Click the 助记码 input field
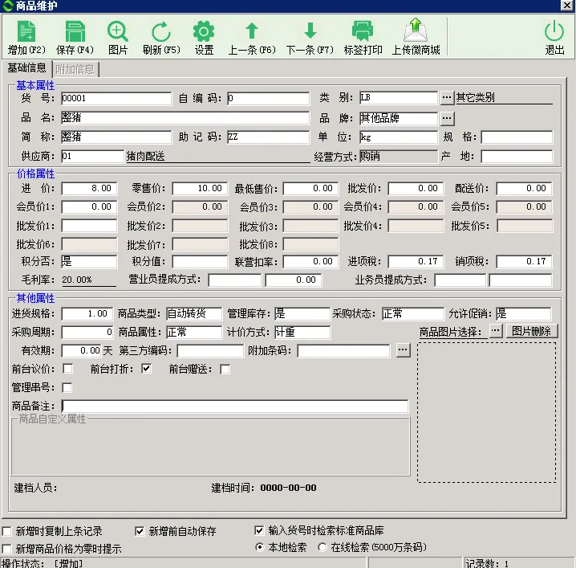The image size is (576, 568). coord(268,137)
